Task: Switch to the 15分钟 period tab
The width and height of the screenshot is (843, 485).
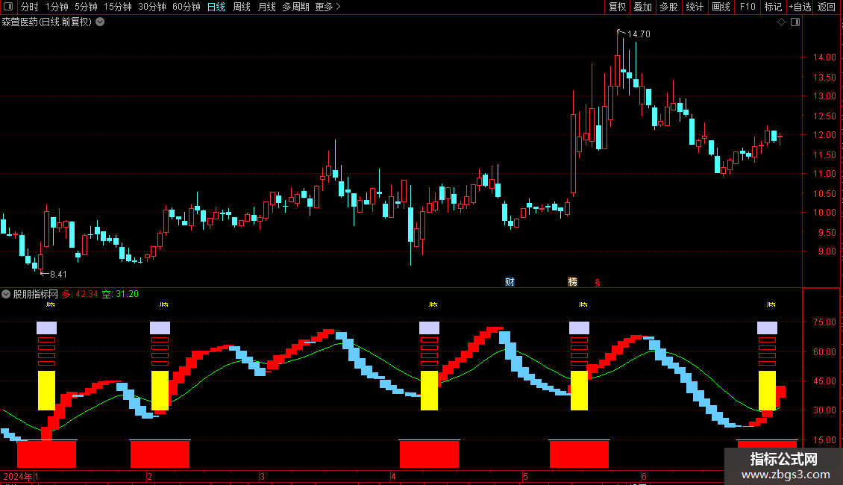Action: coord(117,7)
